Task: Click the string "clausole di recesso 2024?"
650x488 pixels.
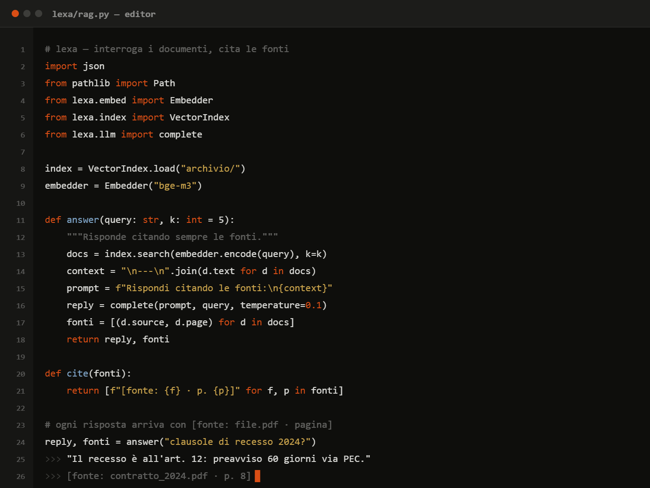Action: click(238, 442)
